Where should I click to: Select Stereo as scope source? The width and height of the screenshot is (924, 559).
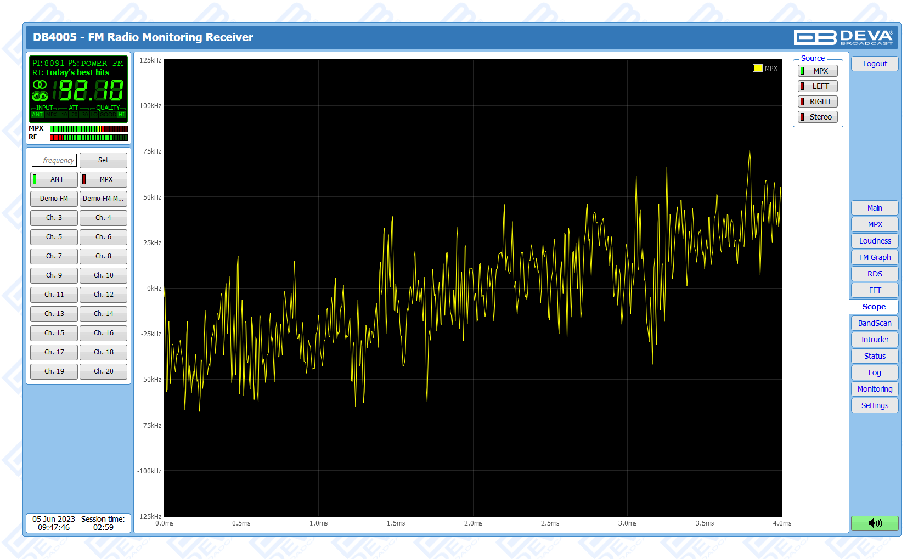818,117
